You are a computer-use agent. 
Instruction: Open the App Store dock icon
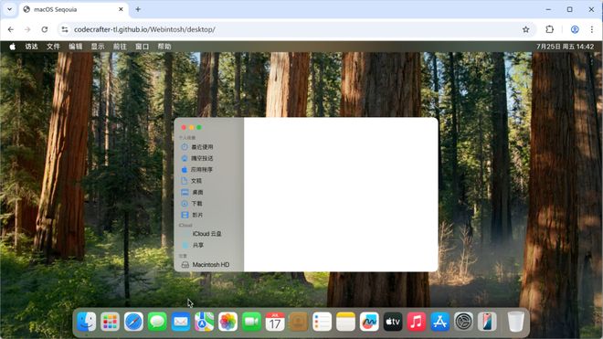point(440,322)
